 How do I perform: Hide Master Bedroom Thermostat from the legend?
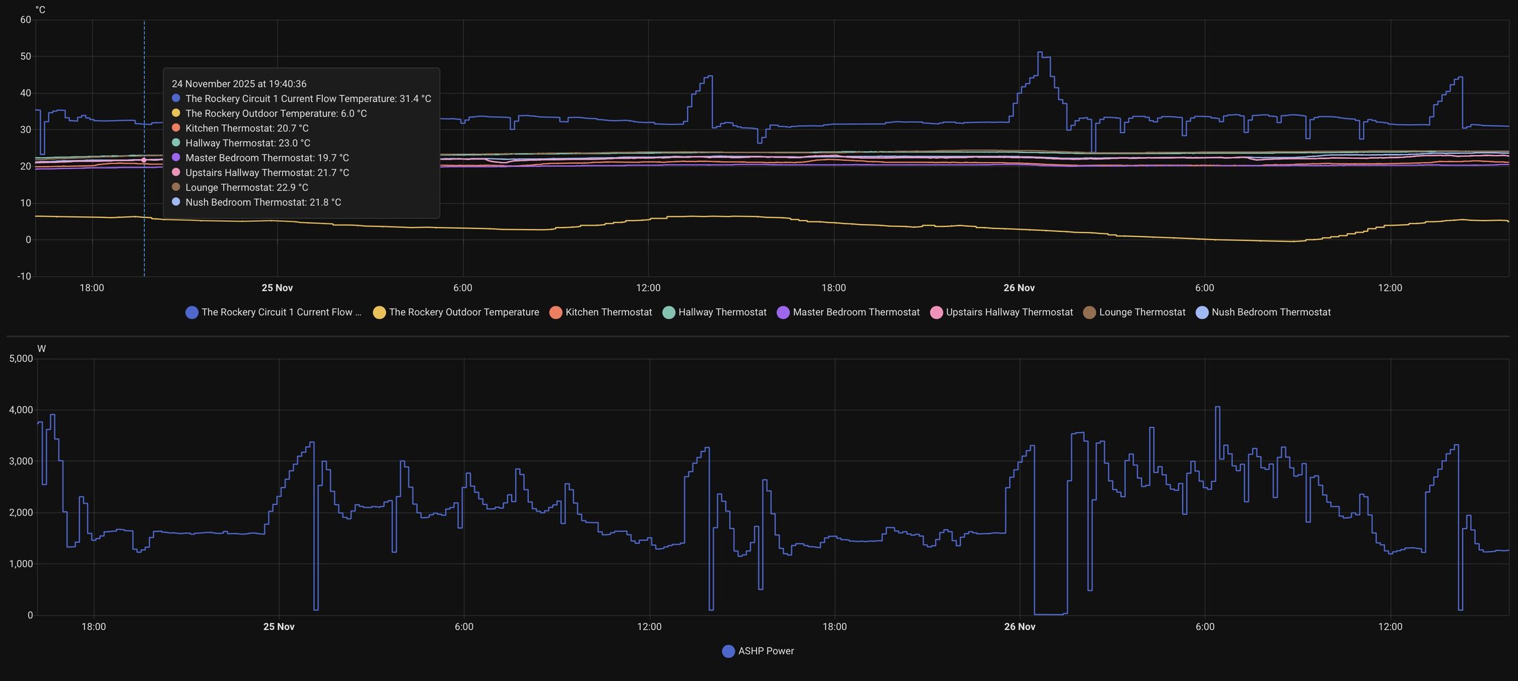(783, 313)
